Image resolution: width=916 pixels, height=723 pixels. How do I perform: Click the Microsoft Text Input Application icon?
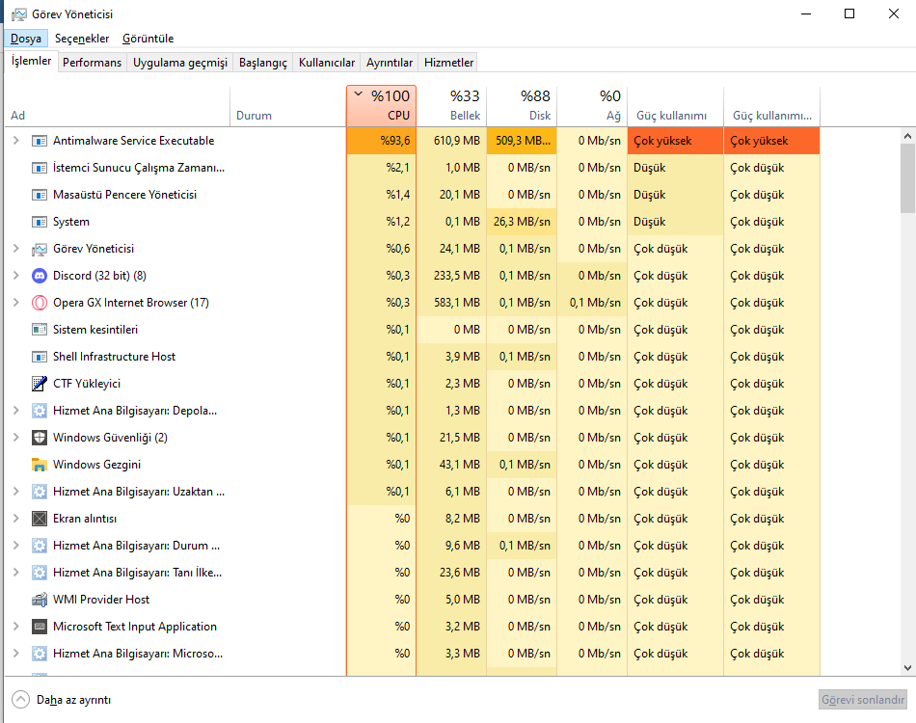coord(40,626)
